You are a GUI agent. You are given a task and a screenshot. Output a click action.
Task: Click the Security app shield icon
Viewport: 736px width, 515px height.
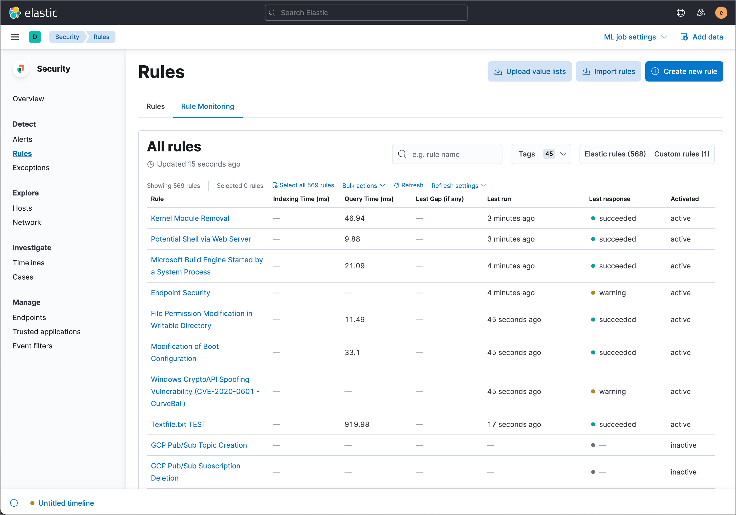(21, 69)
